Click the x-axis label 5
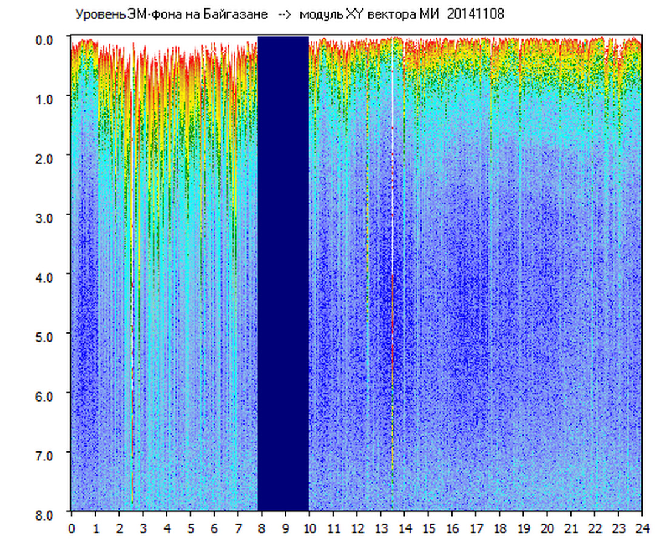The width and height of the screenshot is (665, 546). pos(191,528)
